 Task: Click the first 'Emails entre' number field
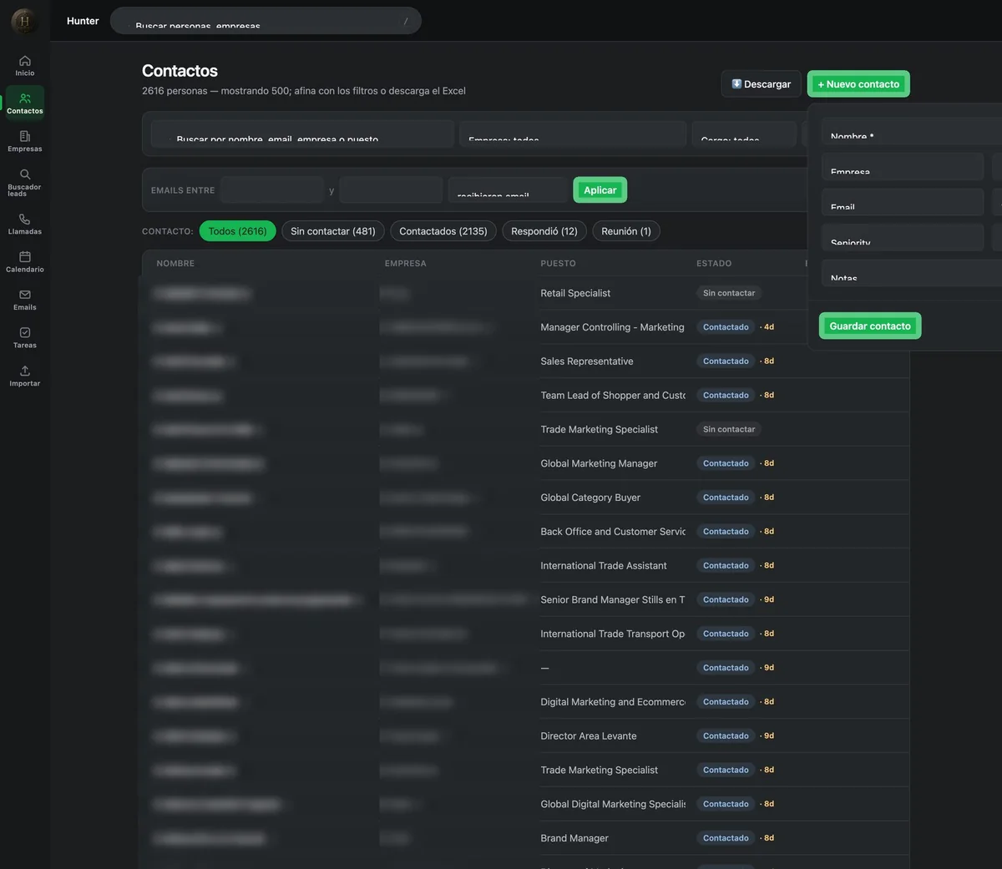pos(272,190)
